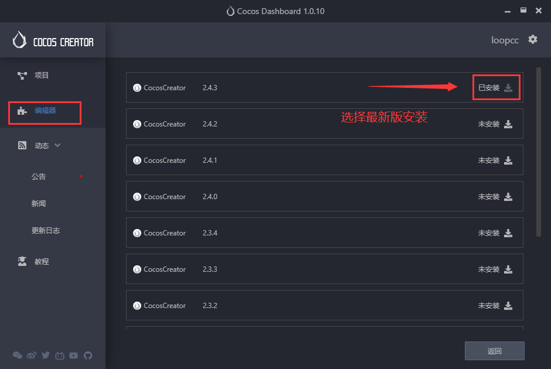Open the Twitter icon in the sidebar footer
Image resolution: width=551 pixels, height=369 pixels.
tap(46, 355)
